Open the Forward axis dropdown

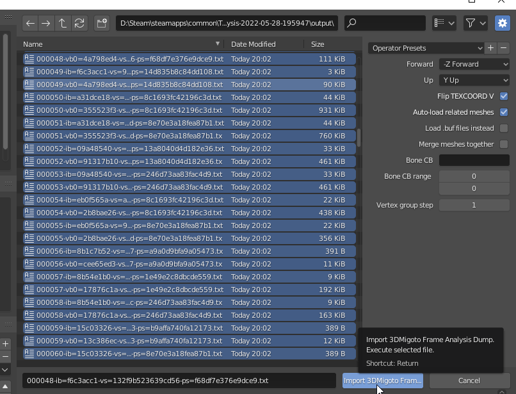point(474,64)
